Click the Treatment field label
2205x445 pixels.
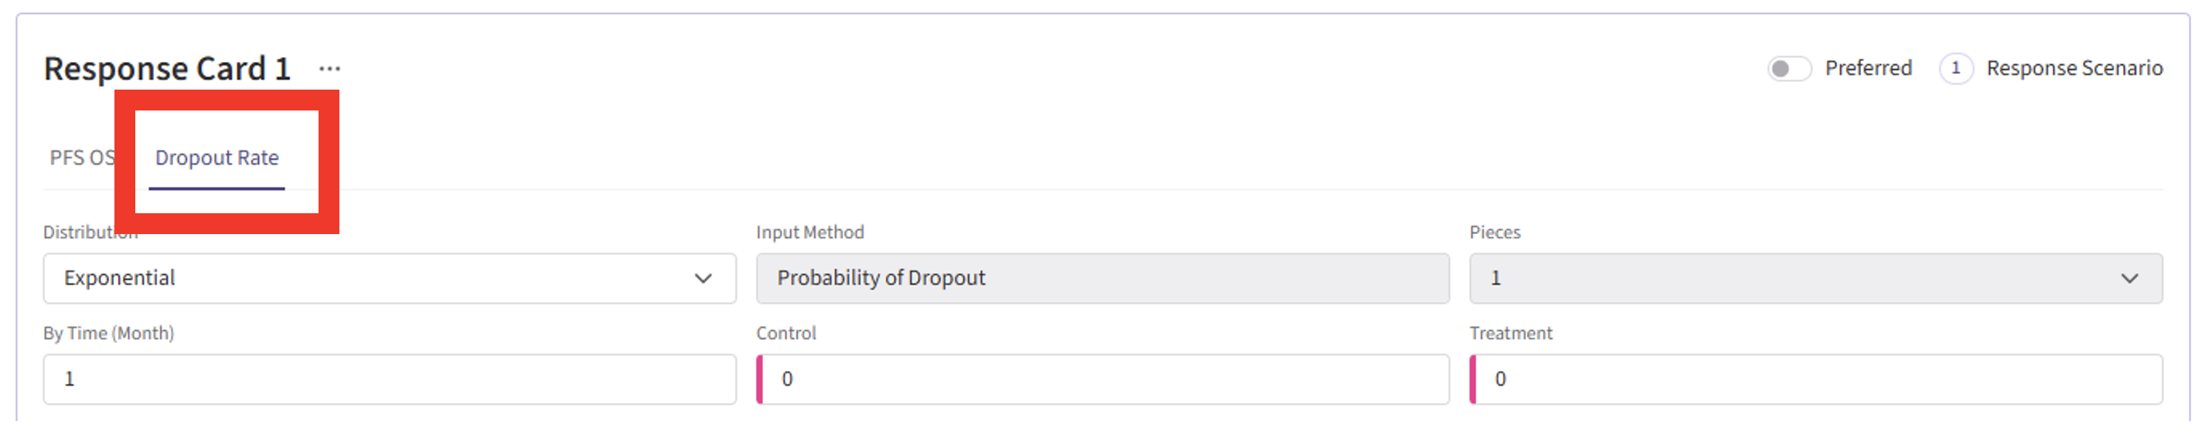click(x=1510, y=334)
